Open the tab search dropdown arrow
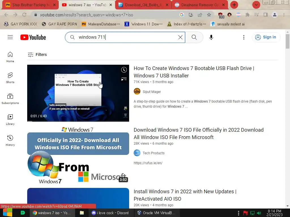The image size is (290, 217). pos(256,5)
